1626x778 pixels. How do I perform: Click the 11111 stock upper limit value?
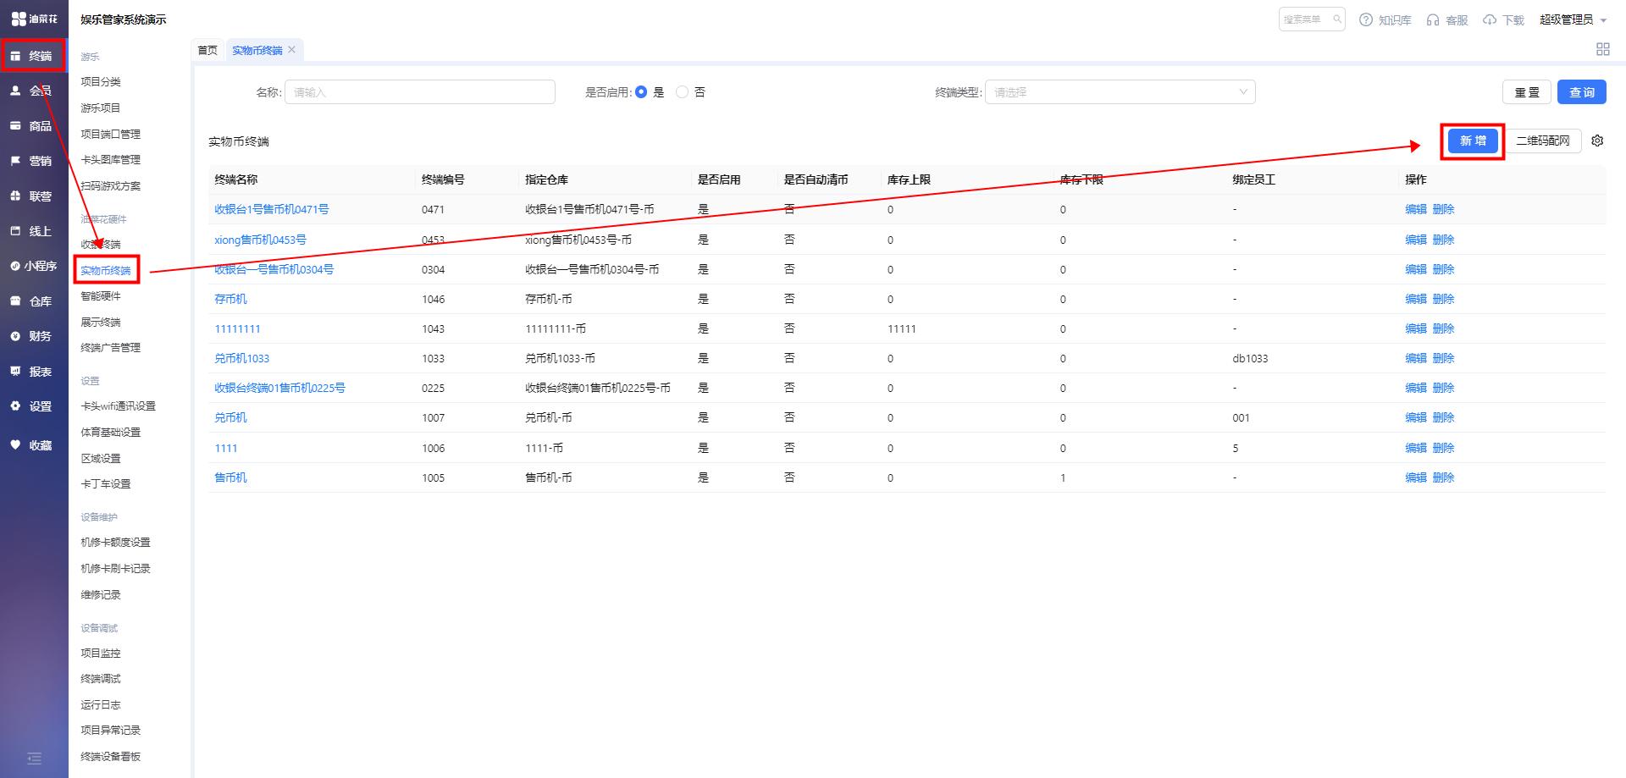[x=902, y=328]
